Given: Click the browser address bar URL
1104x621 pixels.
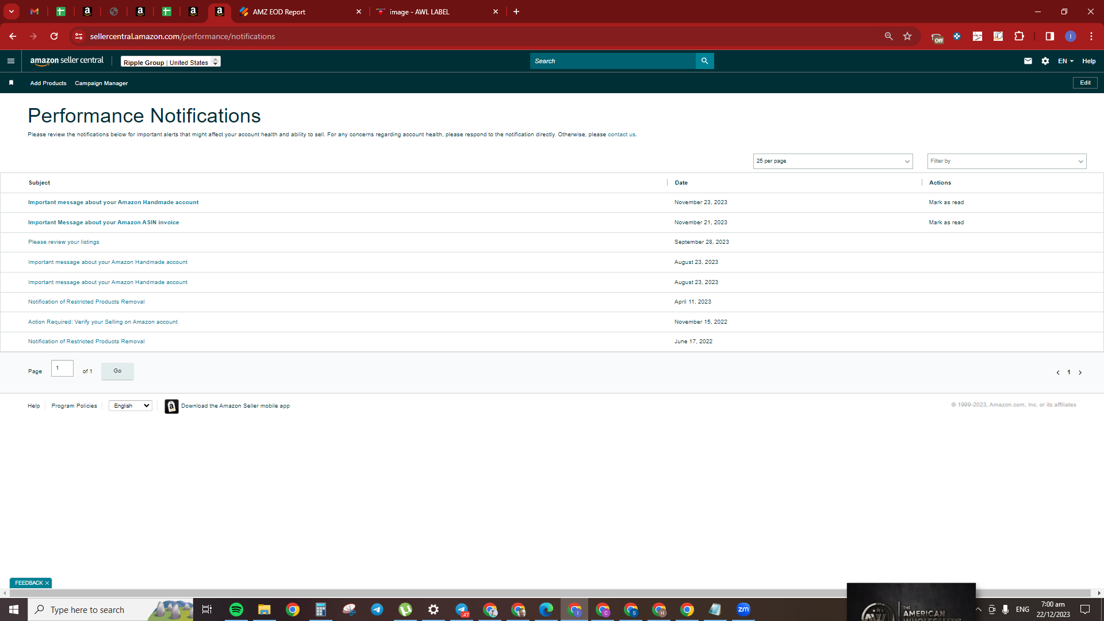Looking at the screenshot, I should (x=183, y=36).
